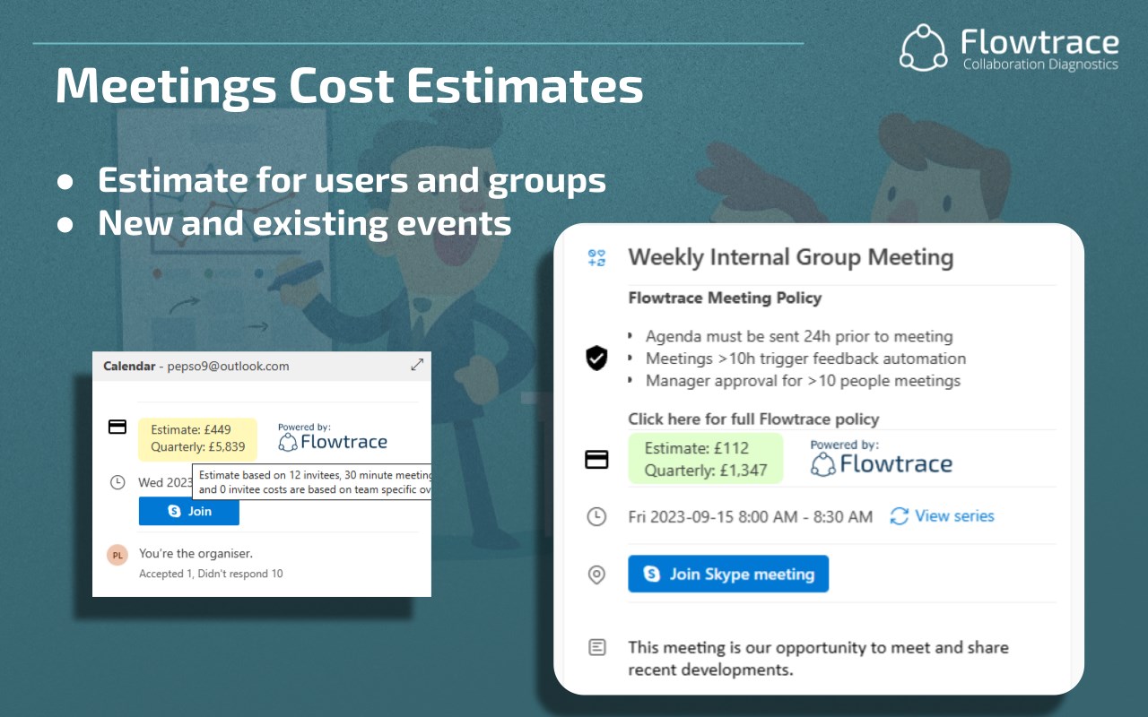
Task: Click 'Fri 2023-09-15 8:00 AM - 8:30 AM' time text
Action: pyautogui.click(x=750, y=516)
